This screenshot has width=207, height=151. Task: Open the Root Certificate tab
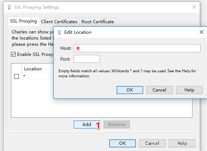(98, 21)
